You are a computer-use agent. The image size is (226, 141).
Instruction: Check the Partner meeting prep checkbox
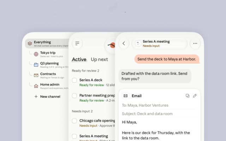(75, 96)
